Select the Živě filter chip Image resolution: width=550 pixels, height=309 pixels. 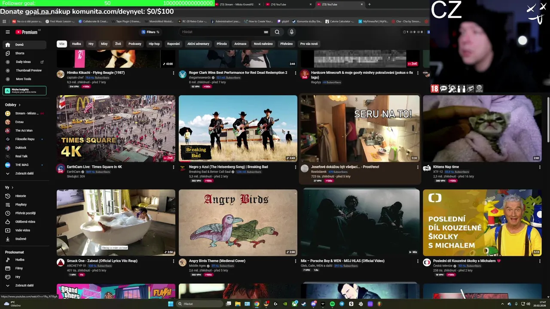coord(118,44)
